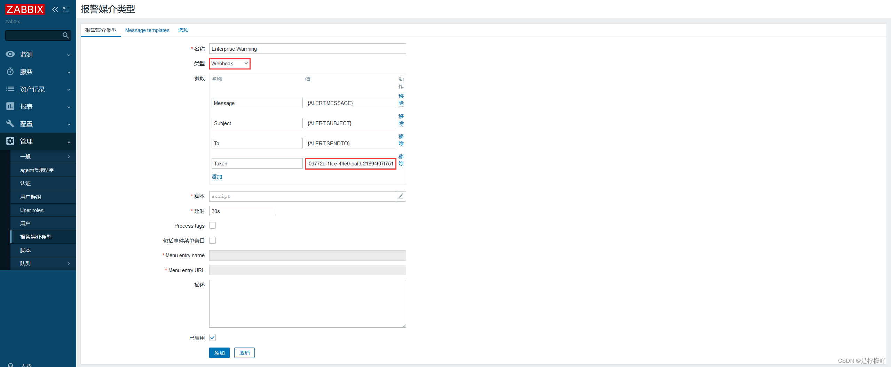891x367 pixels.
Task: Click the Subject parameter name field
Action: pos(257,123)
